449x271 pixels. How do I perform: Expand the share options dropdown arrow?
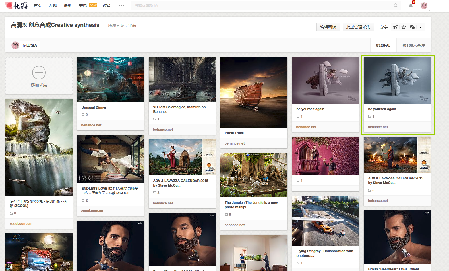coord(420,27)
